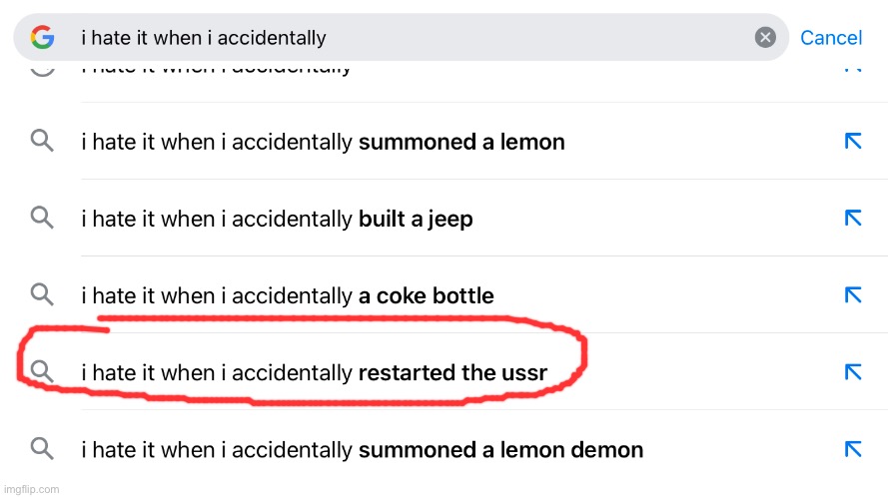Image resolution: width=888 pixels, height=498 pixels.
Task: Clear the search text with X button
Action: (x=765, y=37)
